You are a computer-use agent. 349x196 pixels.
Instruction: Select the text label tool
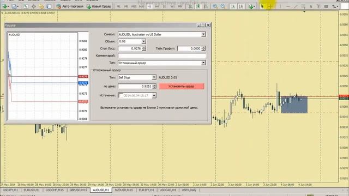318,7
